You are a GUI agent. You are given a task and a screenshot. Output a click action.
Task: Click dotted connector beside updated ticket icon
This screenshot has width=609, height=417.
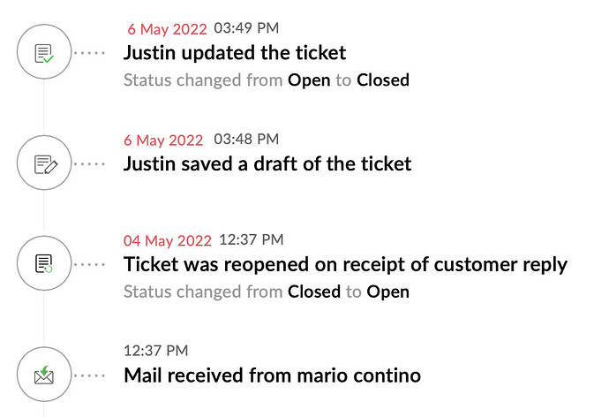89,53
